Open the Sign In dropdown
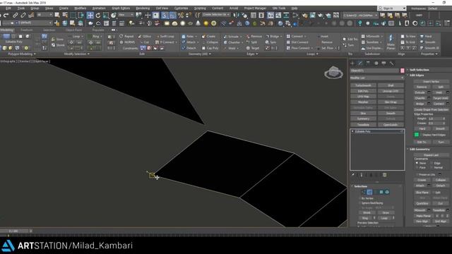The width and height of the screenshot is (452, 254). (391, 8)
